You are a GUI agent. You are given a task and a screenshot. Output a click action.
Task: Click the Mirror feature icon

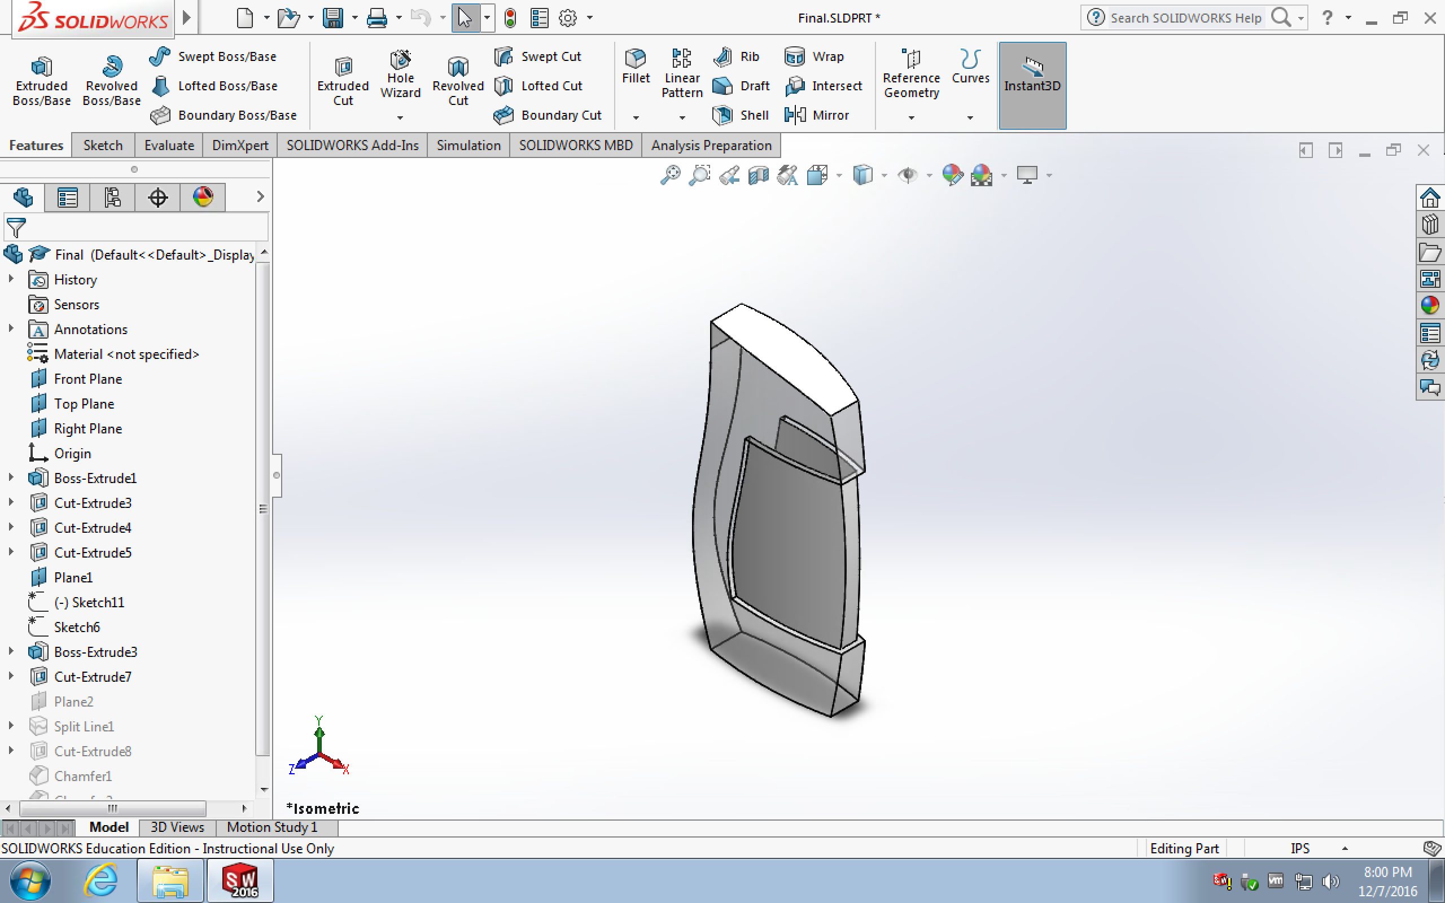795,115
